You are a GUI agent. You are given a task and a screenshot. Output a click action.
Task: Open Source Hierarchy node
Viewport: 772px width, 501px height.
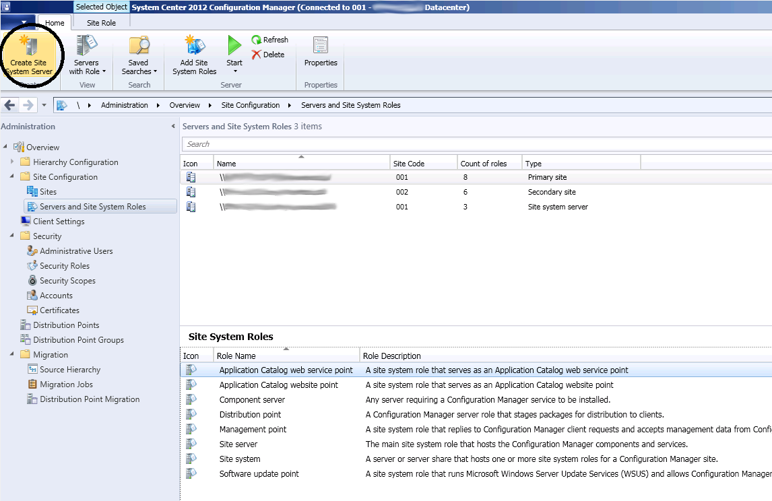click(x=64, y=370)
